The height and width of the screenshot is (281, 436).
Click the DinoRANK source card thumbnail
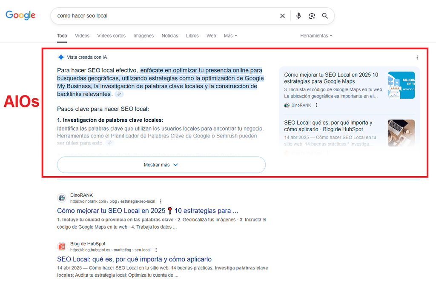coord(401,85)
